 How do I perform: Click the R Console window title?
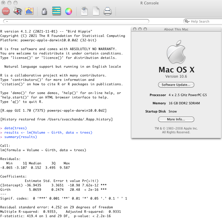[149, 3]
